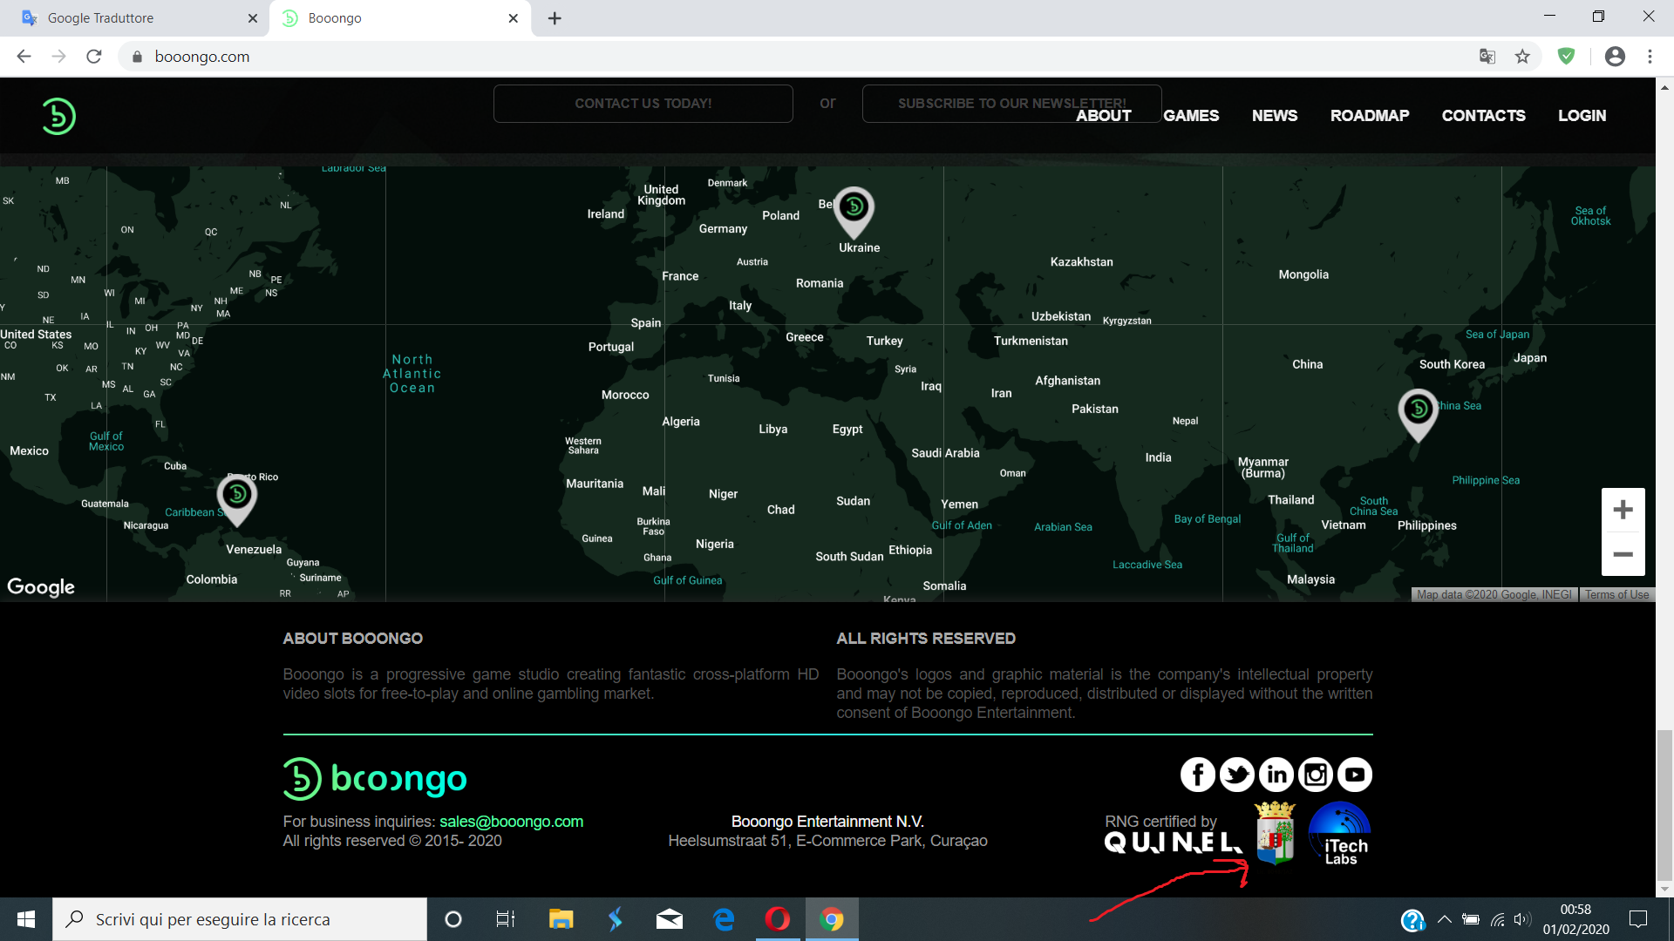Click the Quinel RNG certification logo

pyautogui.click(x=1174, y=843)
